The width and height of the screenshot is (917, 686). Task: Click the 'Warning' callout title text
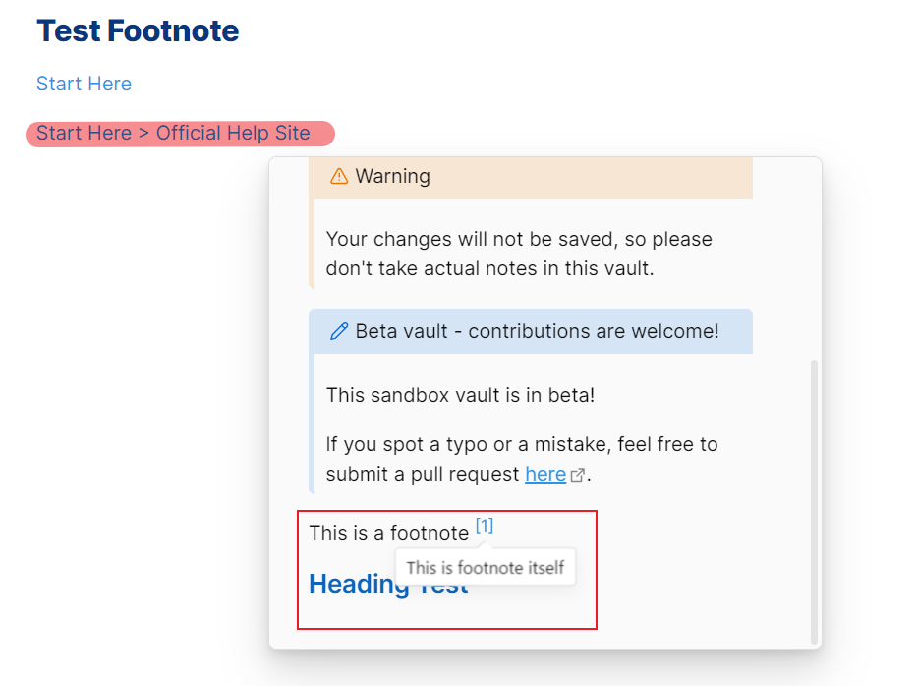(392, 176)
